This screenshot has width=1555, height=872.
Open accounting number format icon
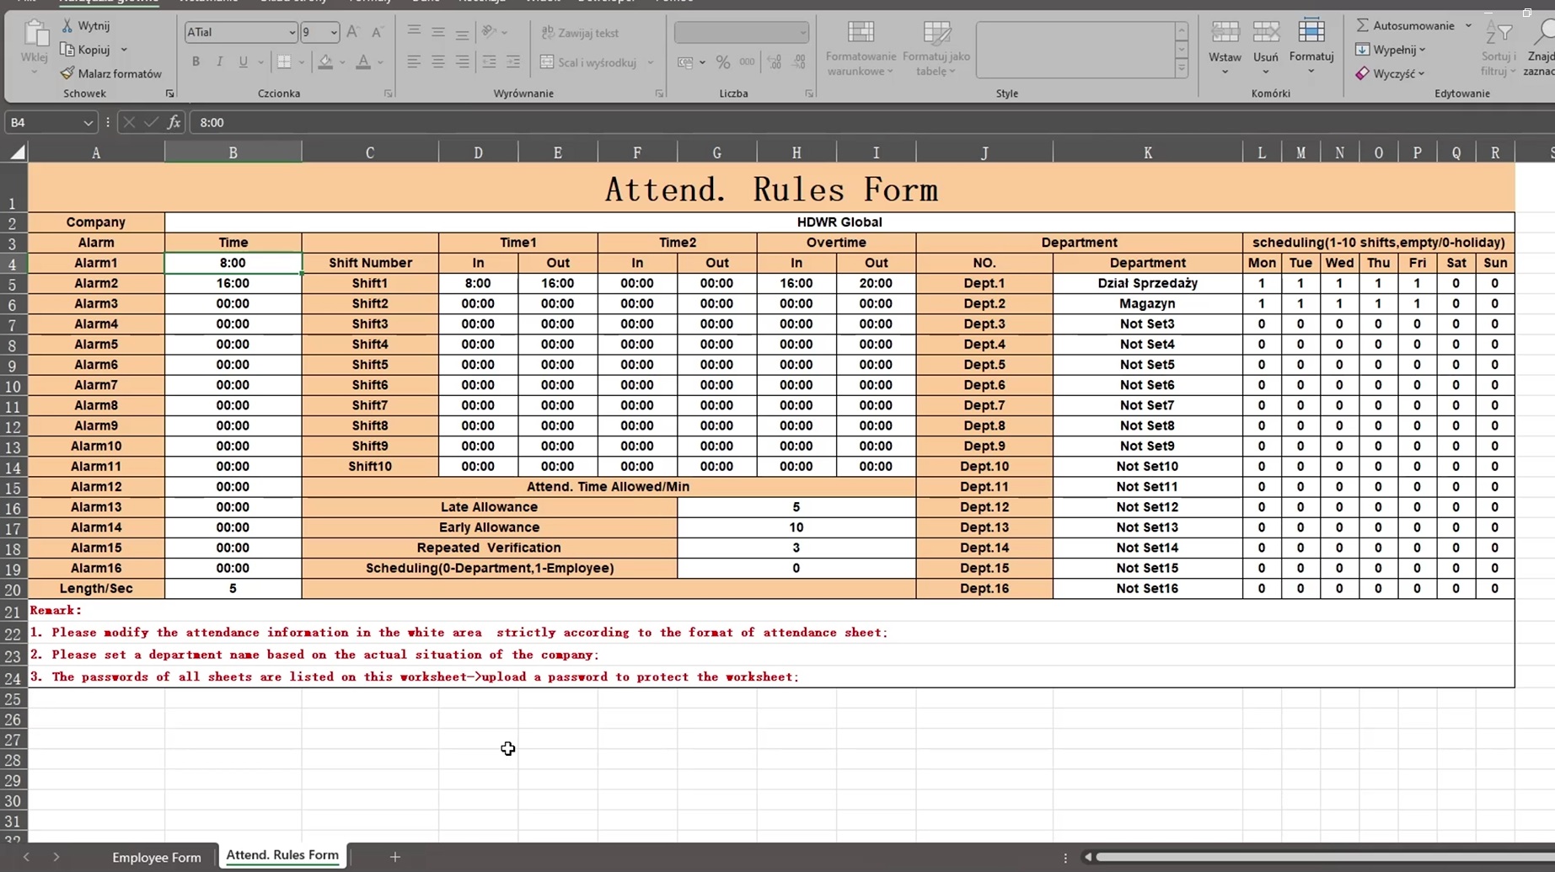pyautogui.click(x=685, y=62)
